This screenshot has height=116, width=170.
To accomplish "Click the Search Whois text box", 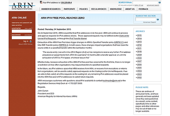I will point(145,2).
